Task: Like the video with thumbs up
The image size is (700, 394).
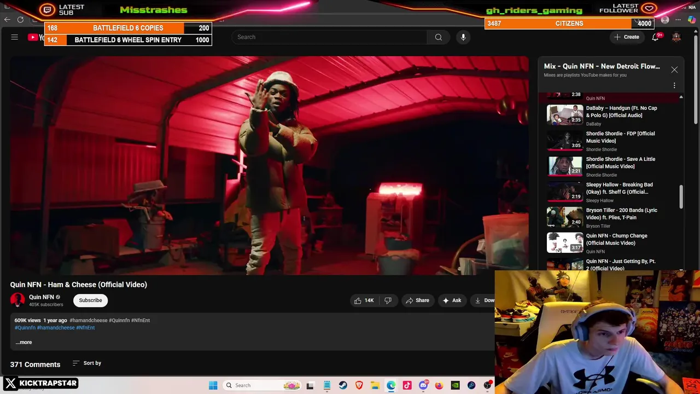Action: pyautogui.click(x=364, y=300)
